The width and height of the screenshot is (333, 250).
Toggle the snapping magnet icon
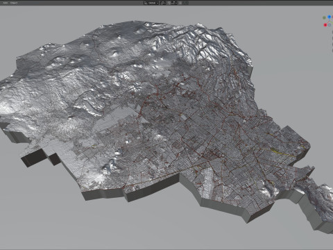click(169, 3)
